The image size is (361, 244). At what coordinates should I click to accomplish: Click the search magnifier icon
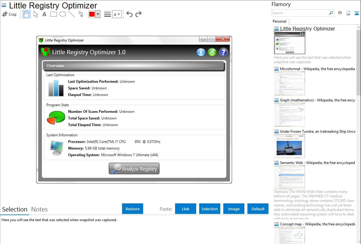(331, 13)
